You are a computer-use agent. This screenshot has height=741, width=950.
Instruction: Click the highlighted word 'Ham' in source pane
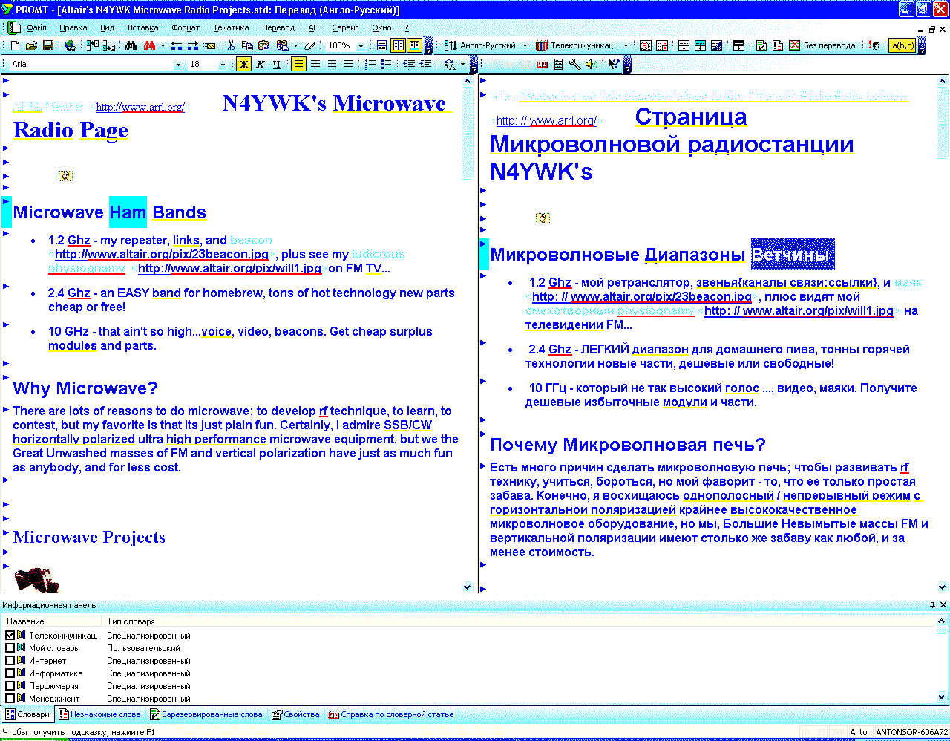point(128,212)
